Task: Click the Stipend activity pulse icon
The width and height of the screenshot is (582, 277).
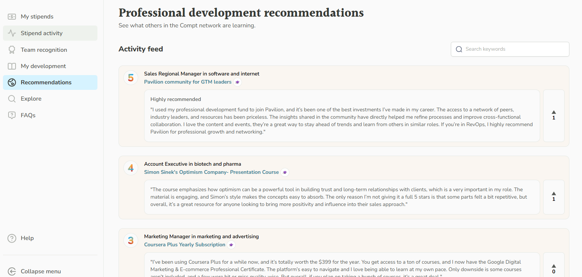Action: point(12,33)
